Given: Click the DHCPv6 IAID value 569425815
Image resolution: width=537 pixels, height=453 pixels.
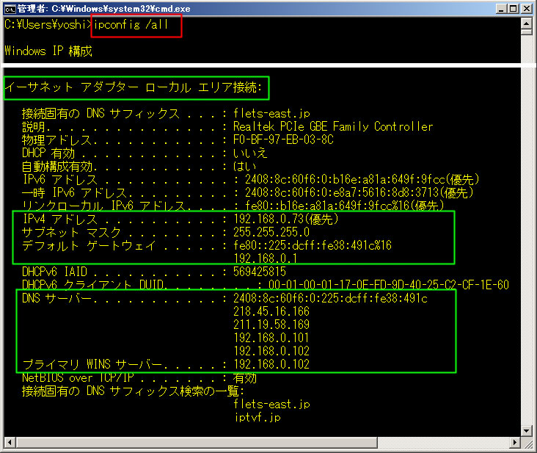Looking at the screenshot, I should [x=260, y=272].
